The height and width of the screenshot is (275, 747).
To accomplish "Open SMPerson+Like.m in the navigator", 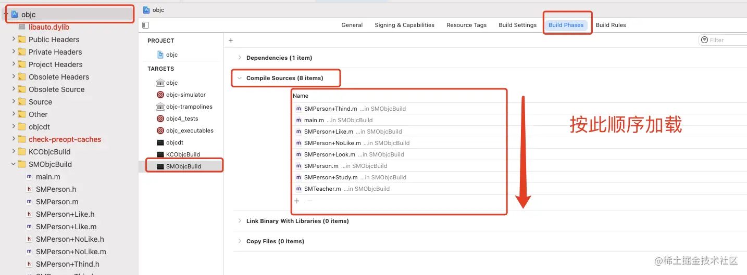I will pyautogui.click(x=66, y=227).
